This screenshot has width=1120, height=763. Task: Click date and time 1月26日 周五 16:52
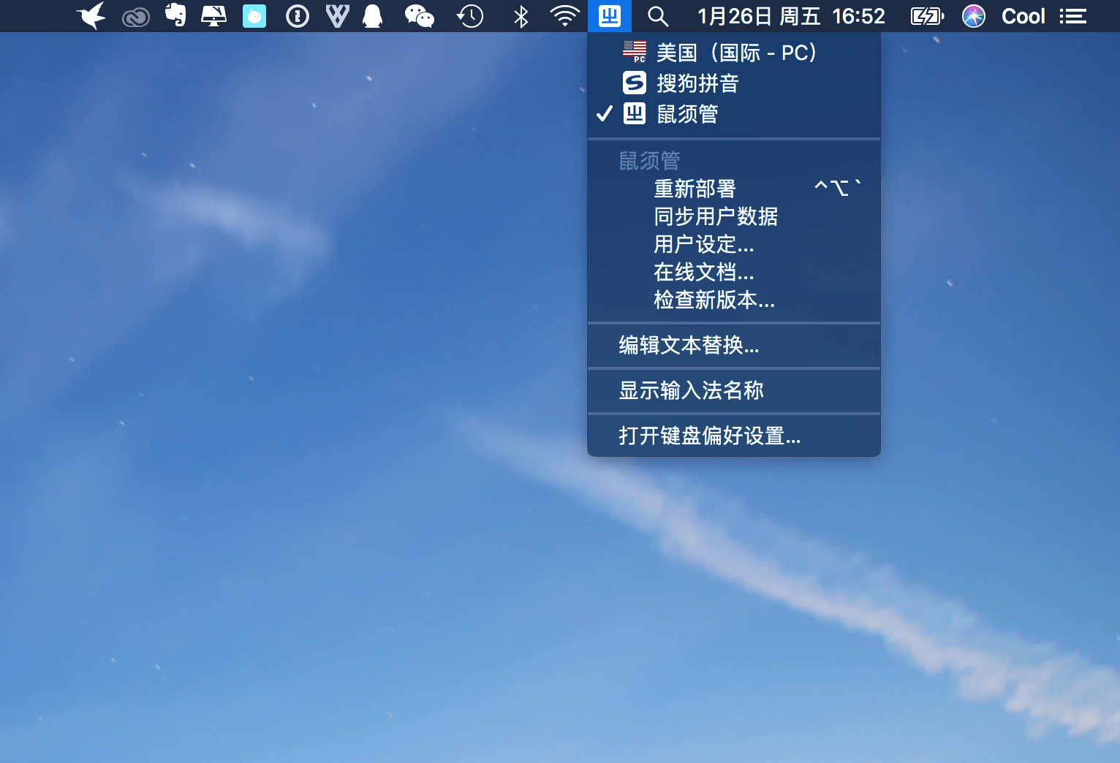tap(791, 16)
